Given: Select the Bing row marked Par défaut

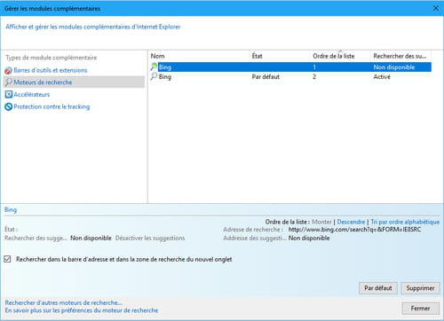Looking at the screenshot, I should coord(290,77).
